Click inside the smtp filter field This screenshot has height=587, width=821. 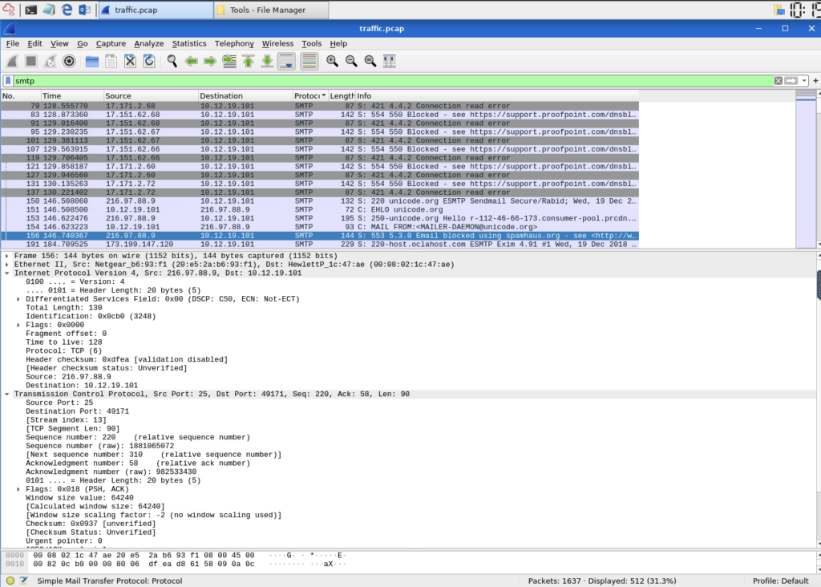(x=393, y=81)
